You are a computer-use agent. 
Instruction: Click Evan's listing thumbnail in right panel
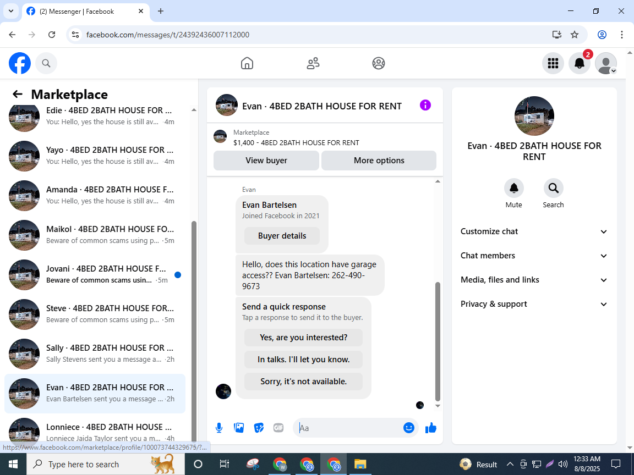tap(534, 116)
